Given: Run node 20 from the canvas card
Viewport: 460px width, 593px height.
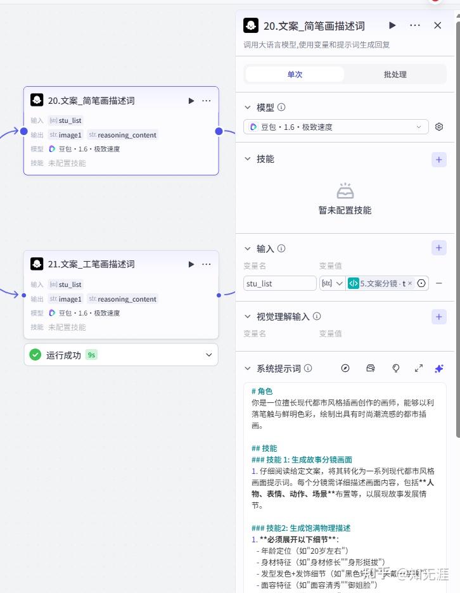Looking at the screenshot, I should click(x=191, y=101).
